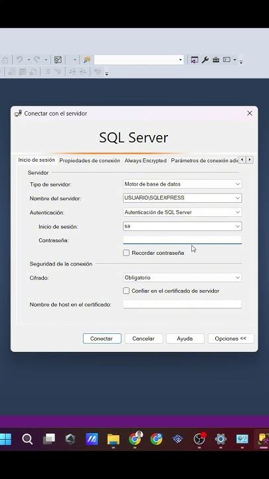This screenshot has width=269, height=479.
Task: Open Windows Start menu
Action: click(5, 439)
